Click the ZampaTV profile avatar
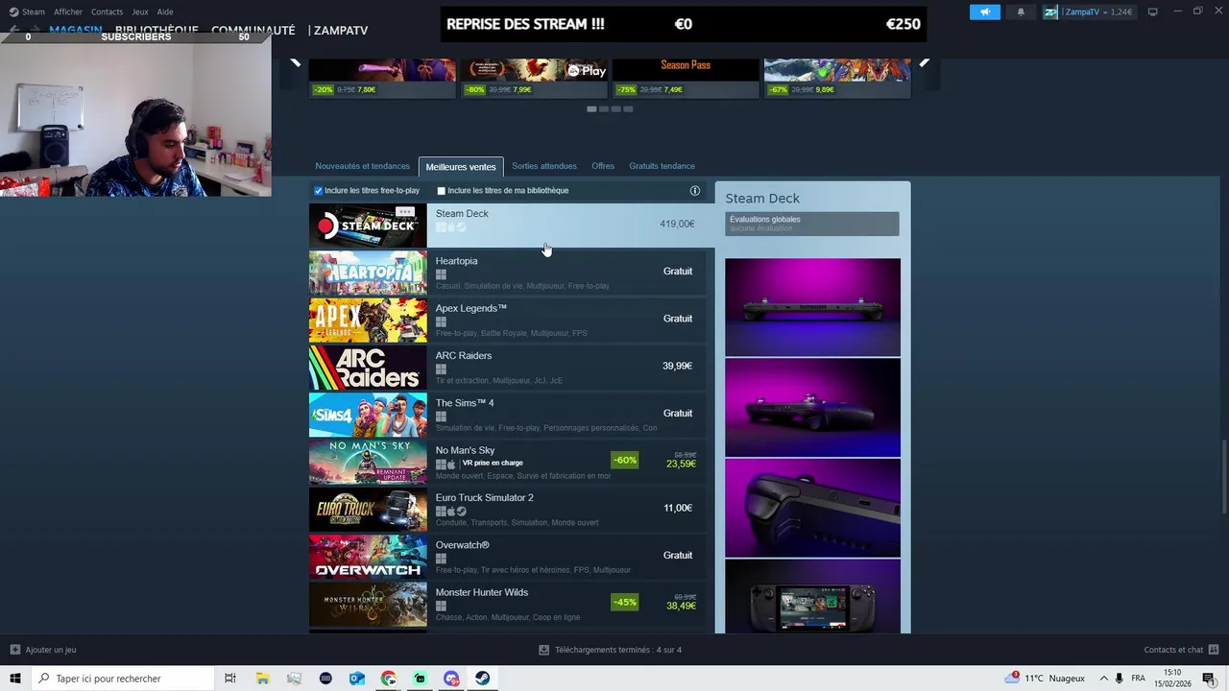The height and width of the screenshot is (691, 1229). tap(1050, 12)
